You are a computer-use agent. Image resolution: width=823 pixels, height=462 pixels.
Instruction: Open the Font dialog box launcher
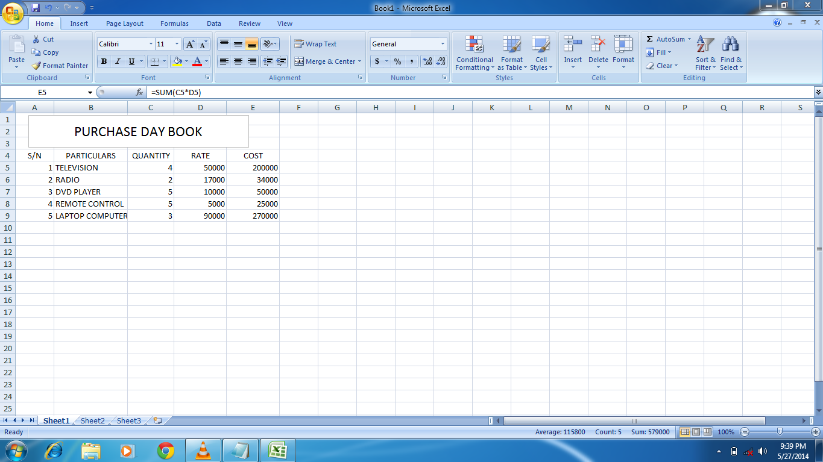pos(207,78)
